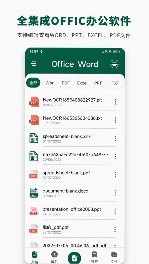149x264 pixels.
Task: Open spreadsheet-blank.xlsx file name
Action: click(67, 136)
